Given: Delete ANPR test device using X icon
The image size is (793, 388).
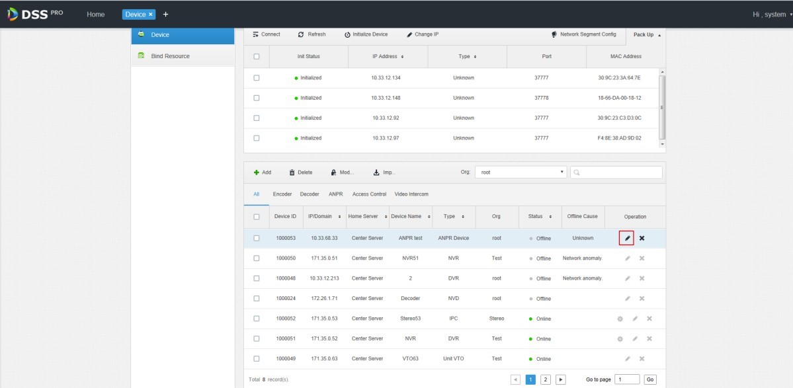Looking at the screenshot, I should click(642, 238).
